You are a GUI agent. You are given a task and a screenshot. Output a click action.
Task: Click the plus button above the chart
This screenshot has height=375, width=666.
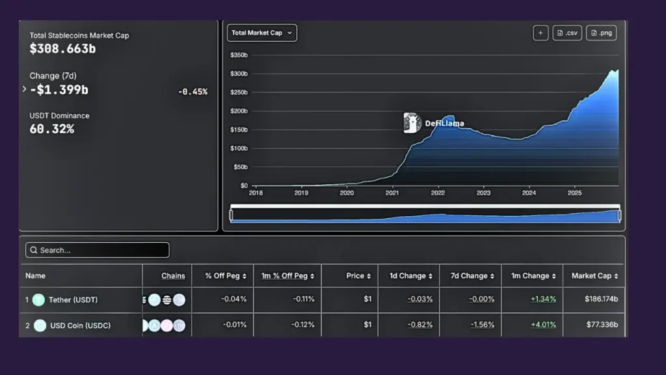pos(540,33)
